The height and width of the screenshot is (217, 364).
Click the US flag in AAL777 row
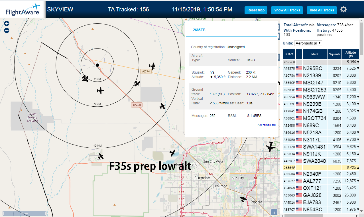[x=299, y=181]
